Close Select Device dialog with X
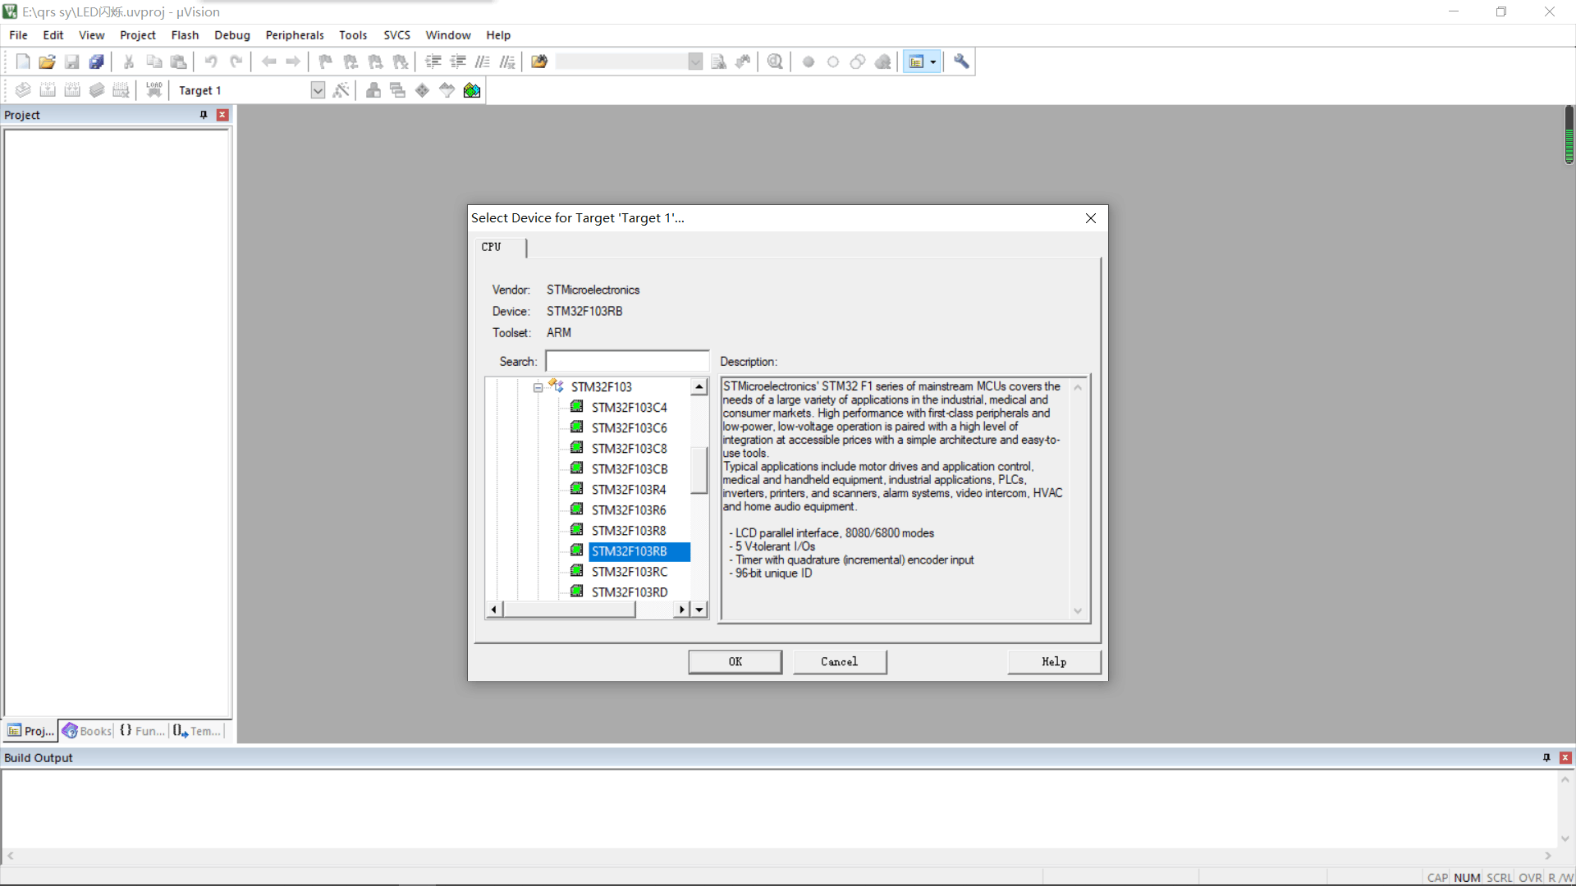Image resolution: width=1576 pixels, height=886 pixels. pos(1091,218)
